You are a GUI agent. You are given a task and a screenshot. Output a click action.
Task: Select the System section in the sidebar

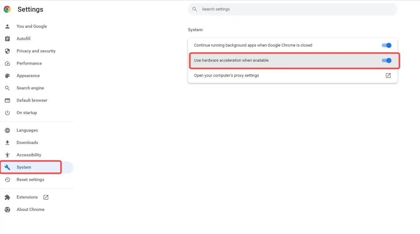point(23,167)
